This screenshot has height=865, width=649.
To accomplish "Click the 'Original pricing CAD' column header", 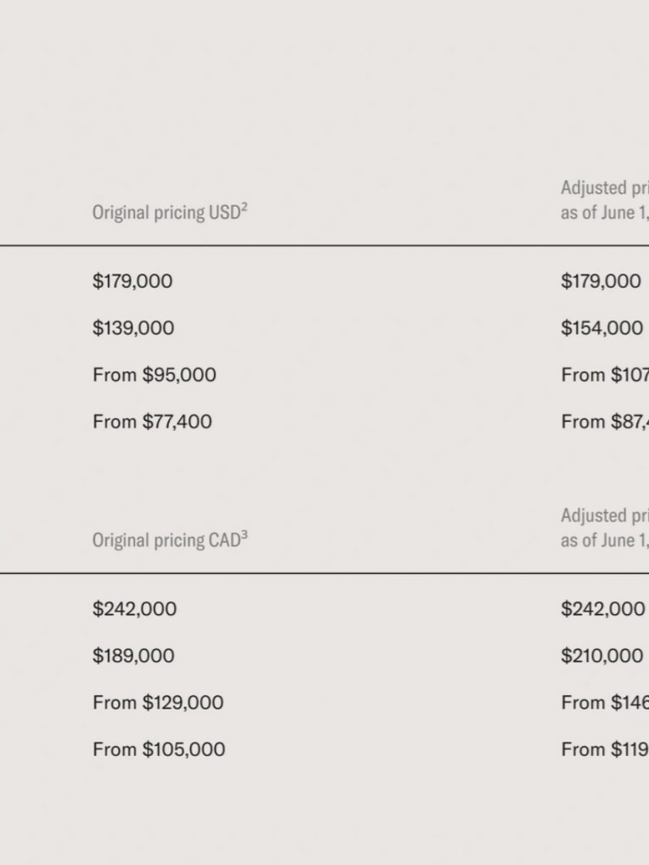I will click(170, 540).
